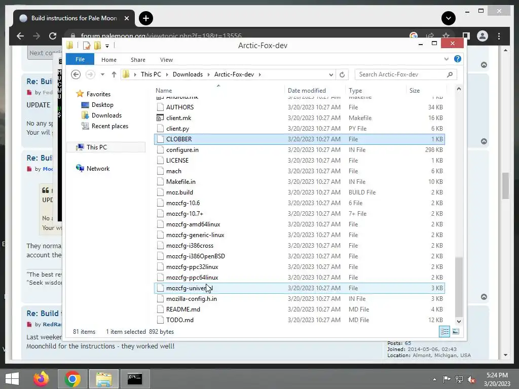Open Chrome tab search dropdown
The height and width of the screenshot is (389, 519).
click(x=449, y=18)
